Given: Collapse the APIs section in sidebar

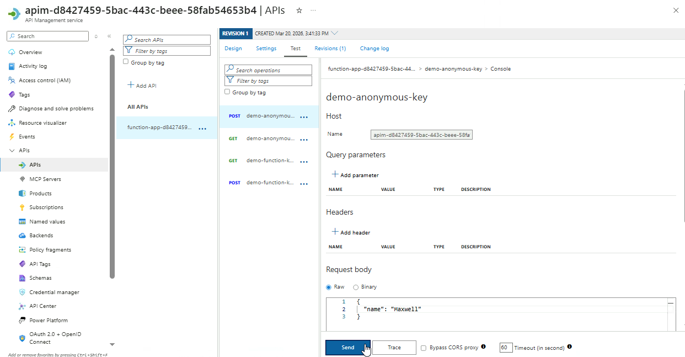Looking at the screenshot, I should [x=12, y=151].
